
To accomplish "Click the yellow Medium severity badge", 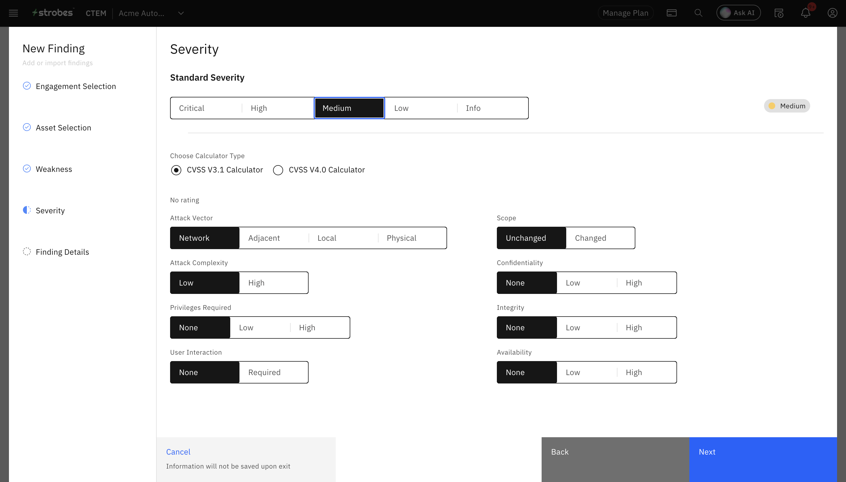I will (787, 106).
